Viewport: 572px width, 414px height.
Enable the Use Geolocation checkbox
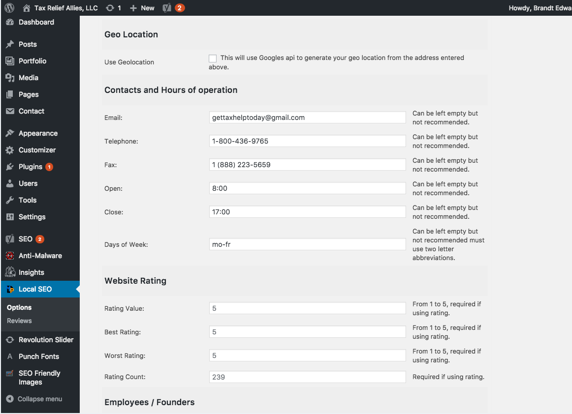click(x=213, y=59)
